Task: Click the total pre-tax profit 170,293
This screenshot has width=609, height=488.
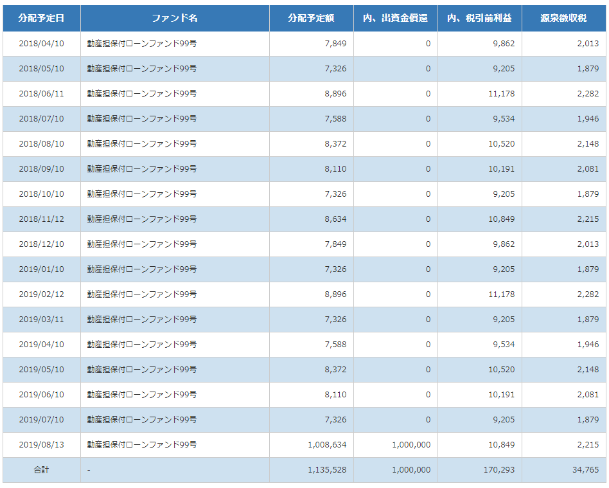Action: pos(499,470)
